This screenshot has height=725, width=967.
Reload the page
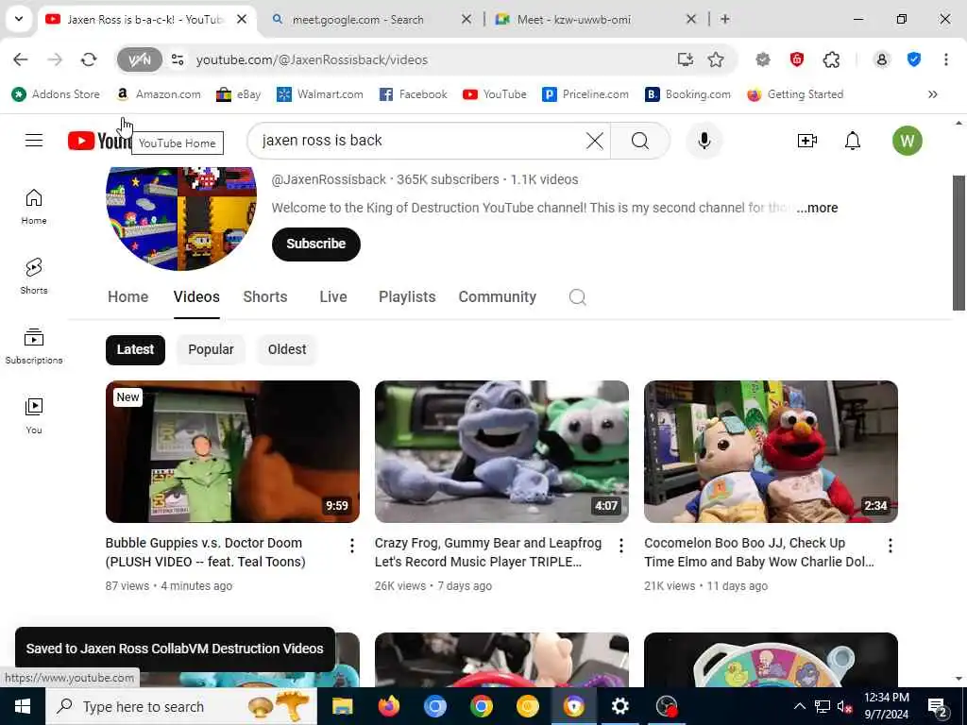tap(89, 59)
